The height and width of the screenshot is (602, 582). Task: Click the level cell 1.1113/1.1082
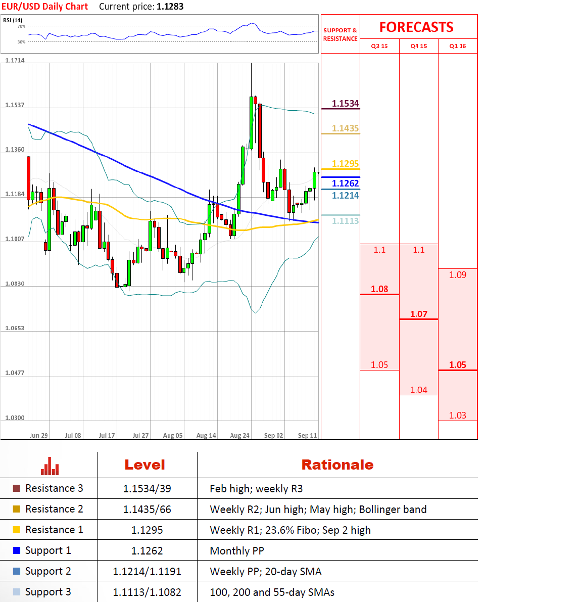tap(147, 592)
